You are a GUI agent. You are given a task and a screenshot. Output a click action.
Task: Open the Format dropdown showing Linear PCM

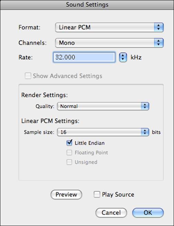coord(109,27)
